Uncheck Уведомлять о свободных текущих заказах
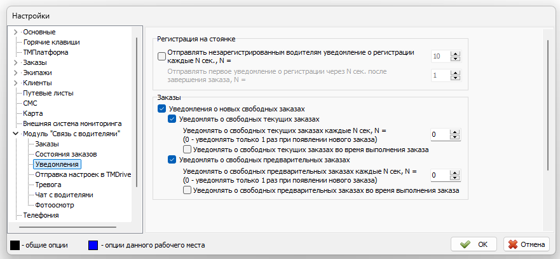Viewport: 560px width, 259px height. (x=172, y=119)
